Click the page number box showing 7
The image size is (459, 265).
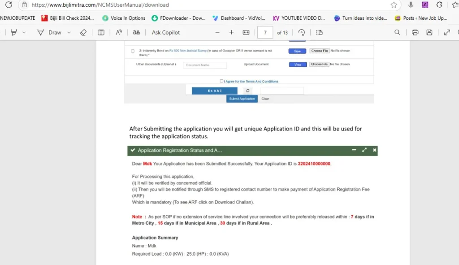[x=265, y=32]
